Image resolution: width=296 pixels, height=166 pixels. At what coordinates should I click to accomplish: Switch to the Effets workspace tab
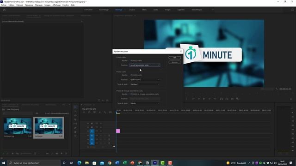(144, 10)
